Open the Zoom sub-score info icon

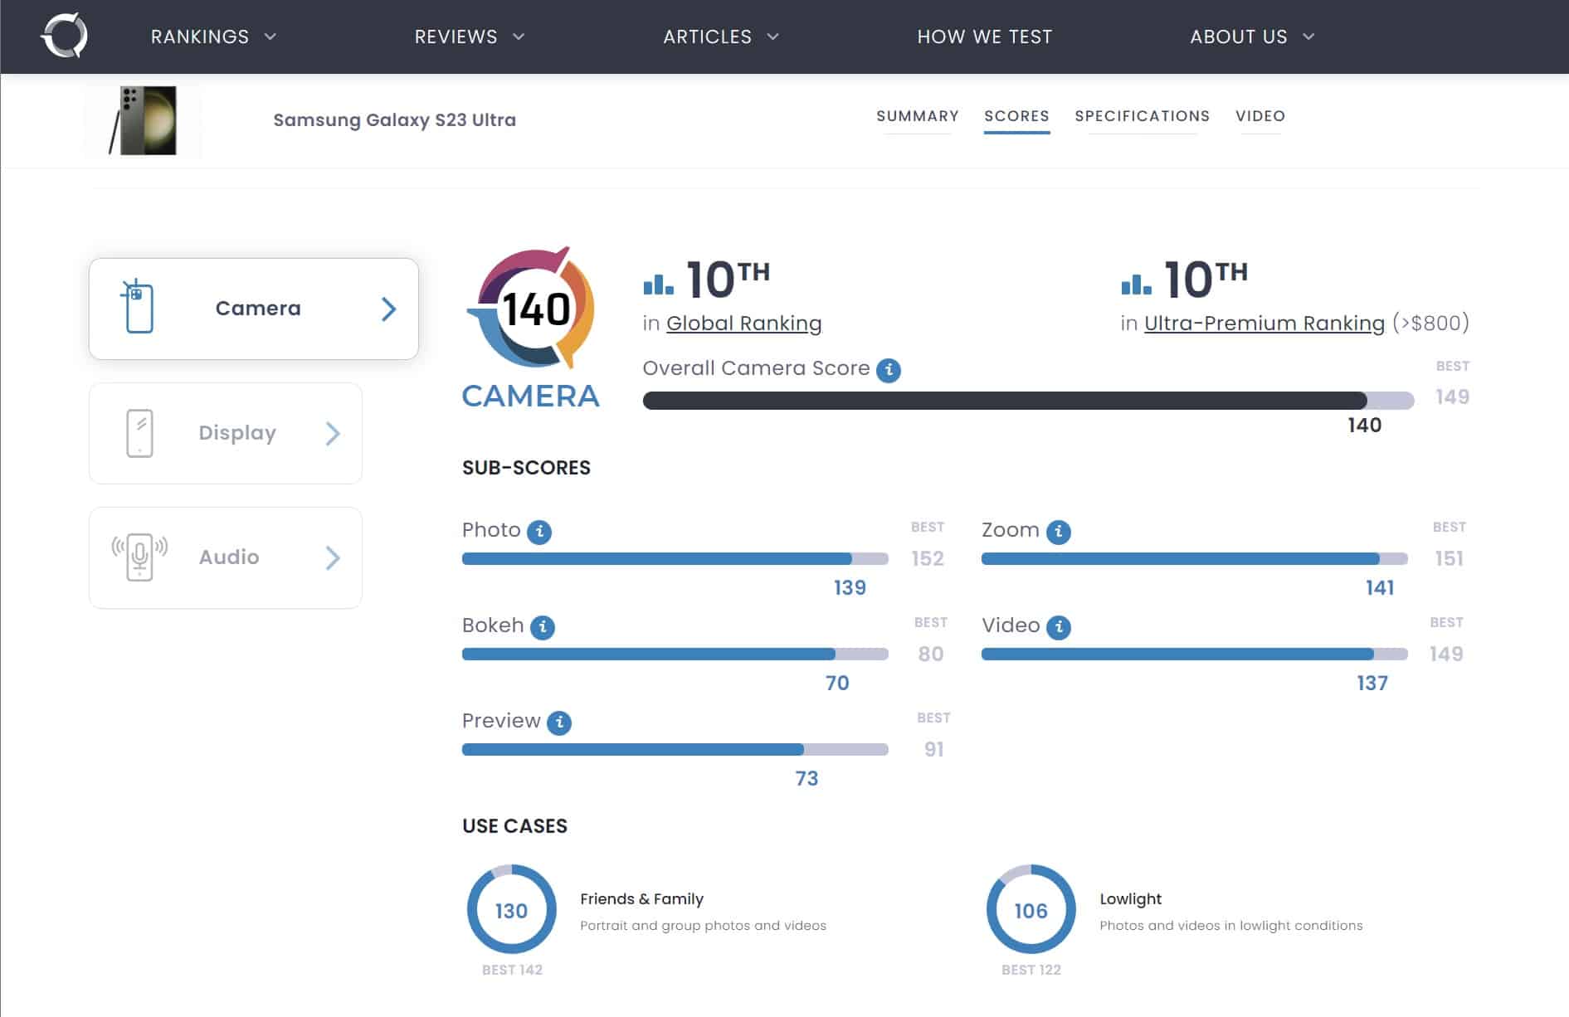[1058, 532]
